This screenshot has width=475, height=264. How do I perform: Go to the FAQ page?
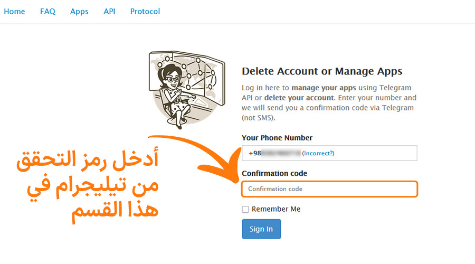[47, 11]
